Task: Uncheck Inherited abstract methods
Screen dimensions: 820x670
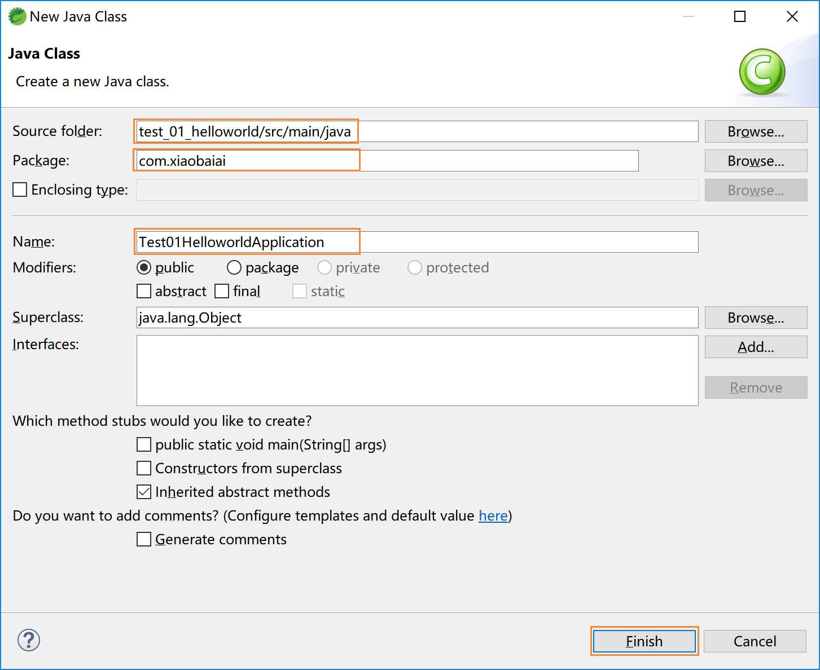Action: coord(144,492)
